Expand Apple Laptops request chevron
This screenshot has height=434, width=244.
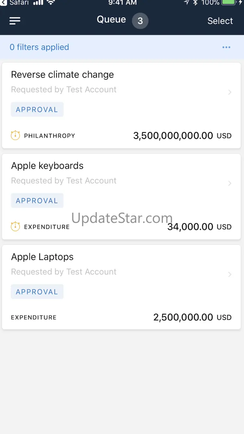tap(230, 274)
